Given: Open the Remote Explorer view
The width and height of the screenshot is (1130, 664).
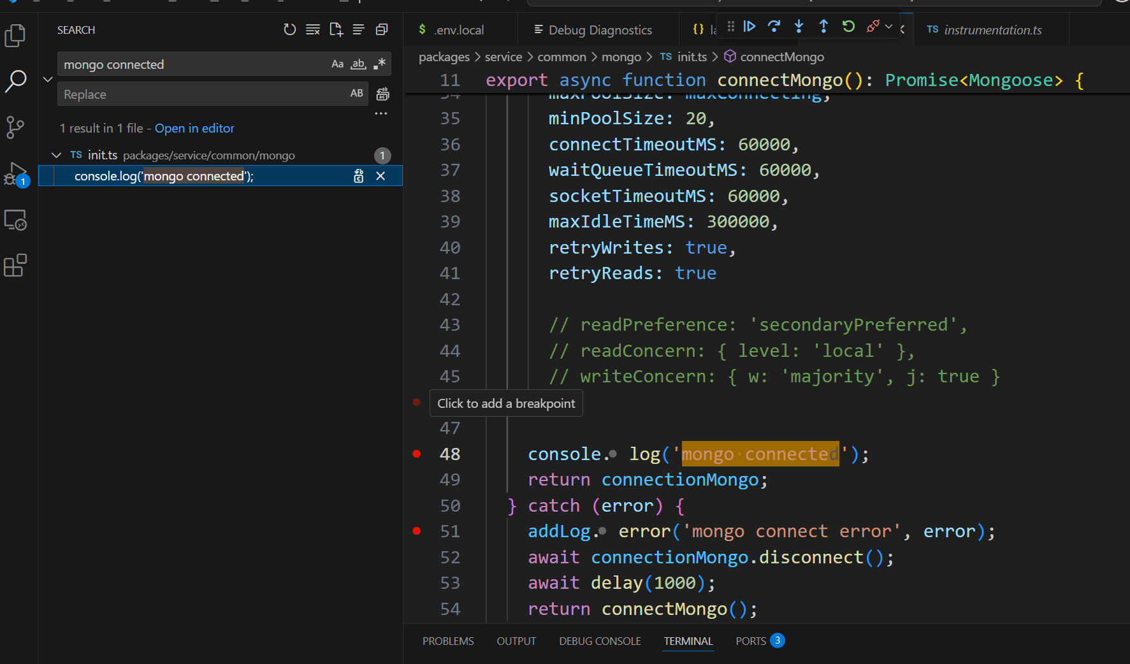Looking at the screenshot, I should (x=15, y=220).
